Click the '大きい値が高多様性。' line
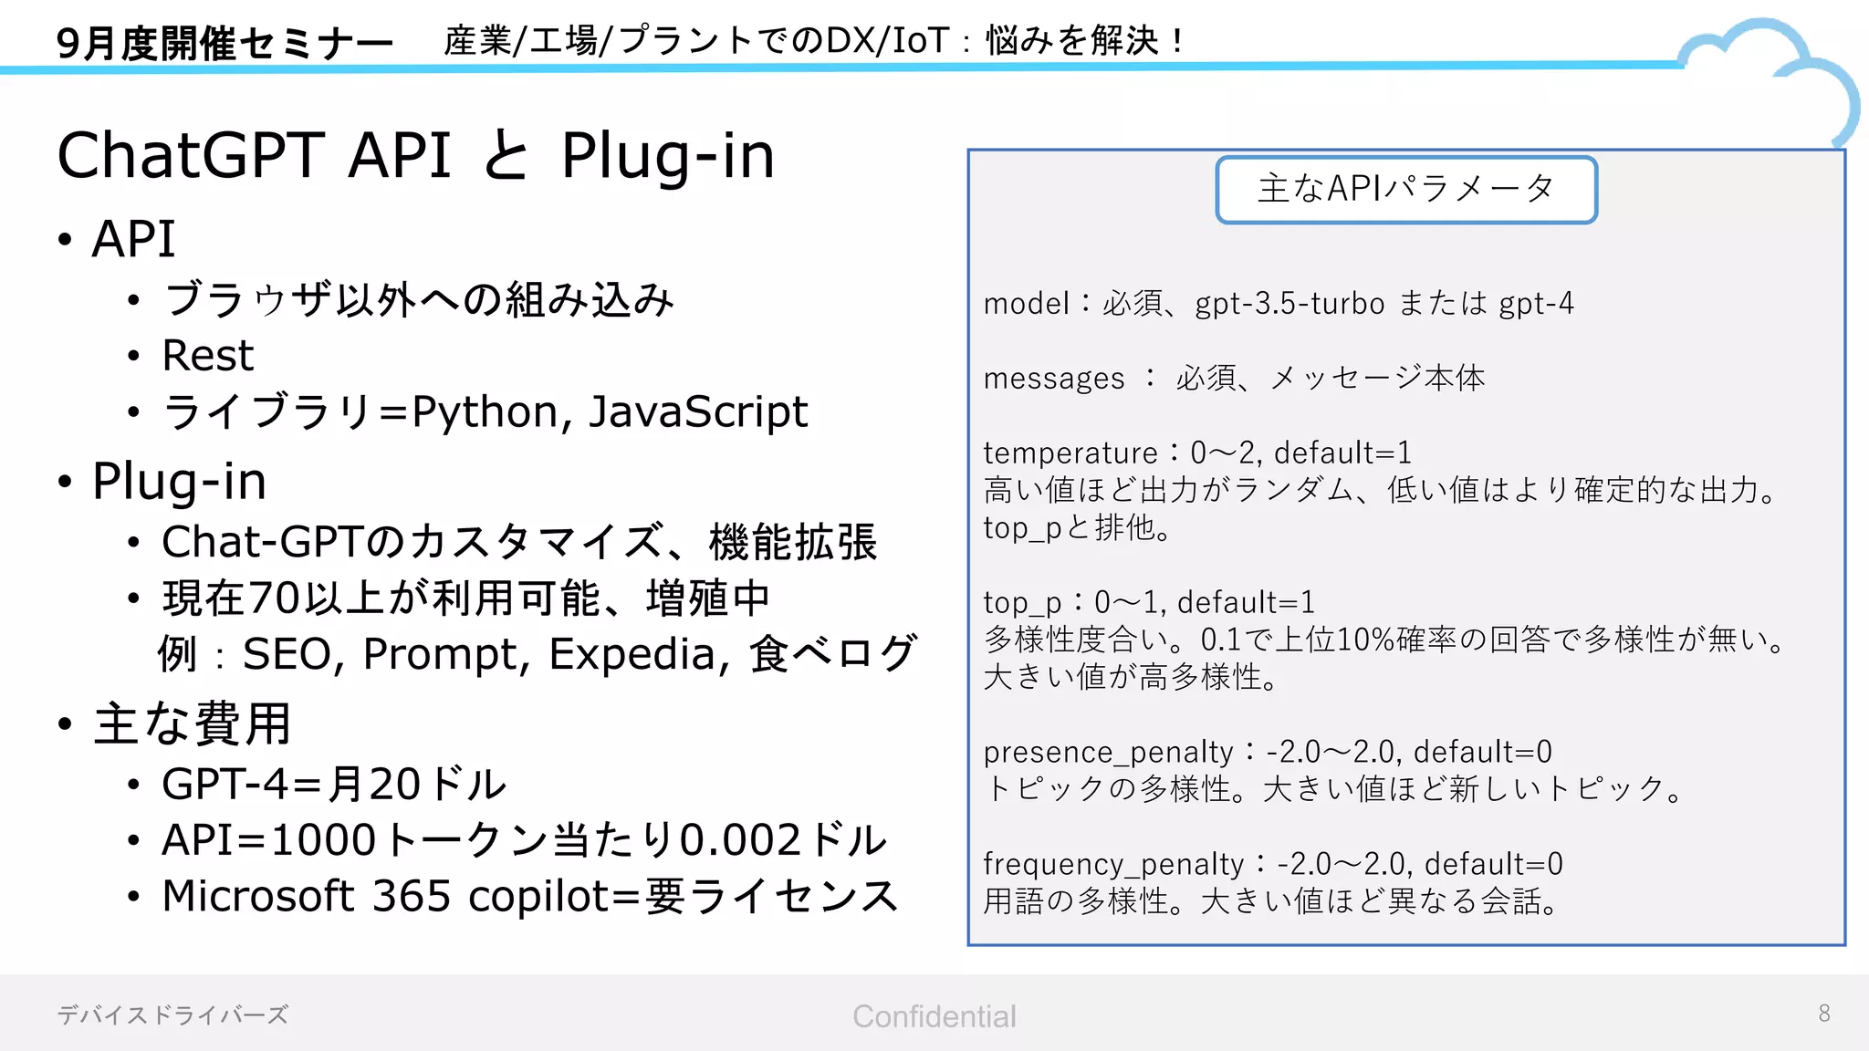Image resolution: width=1869 pixels, height=1051 pixels. point(1132,677)
